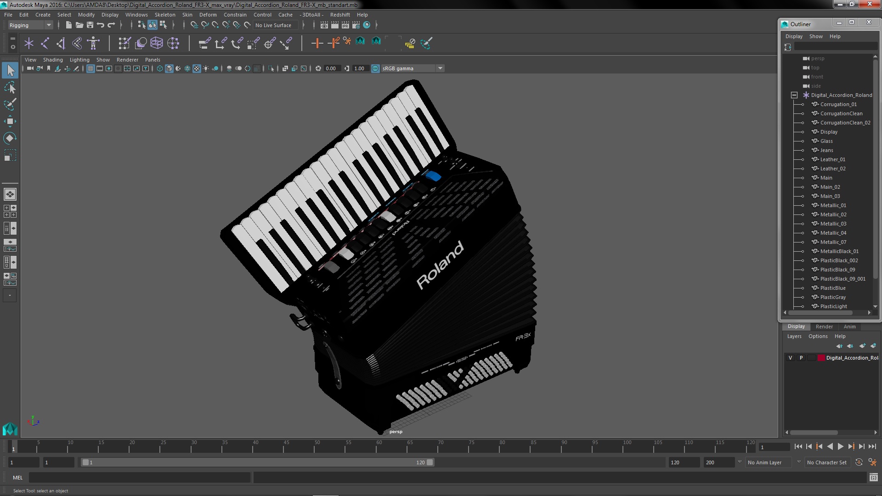
Task: Click the red layer color swatch
Action: pyautogui.click(x=821, y=358)
